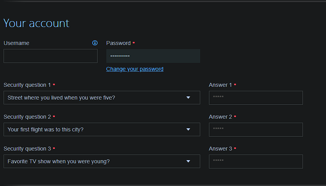Click the 'Security question 3' label
Viewport: 326px width, 186px height.
click(x=27, y=149)
